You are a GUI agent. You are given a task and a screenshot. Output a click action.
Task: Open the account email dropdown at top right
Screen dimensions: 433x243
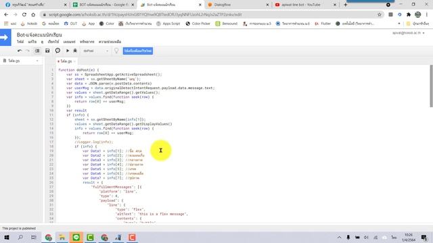pos(409,33)
